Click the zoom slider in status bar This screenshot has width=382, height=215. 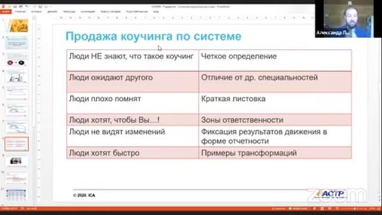coord(355,209)
